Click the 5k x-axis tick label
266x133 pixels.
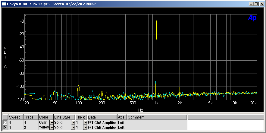coord(210,103)
